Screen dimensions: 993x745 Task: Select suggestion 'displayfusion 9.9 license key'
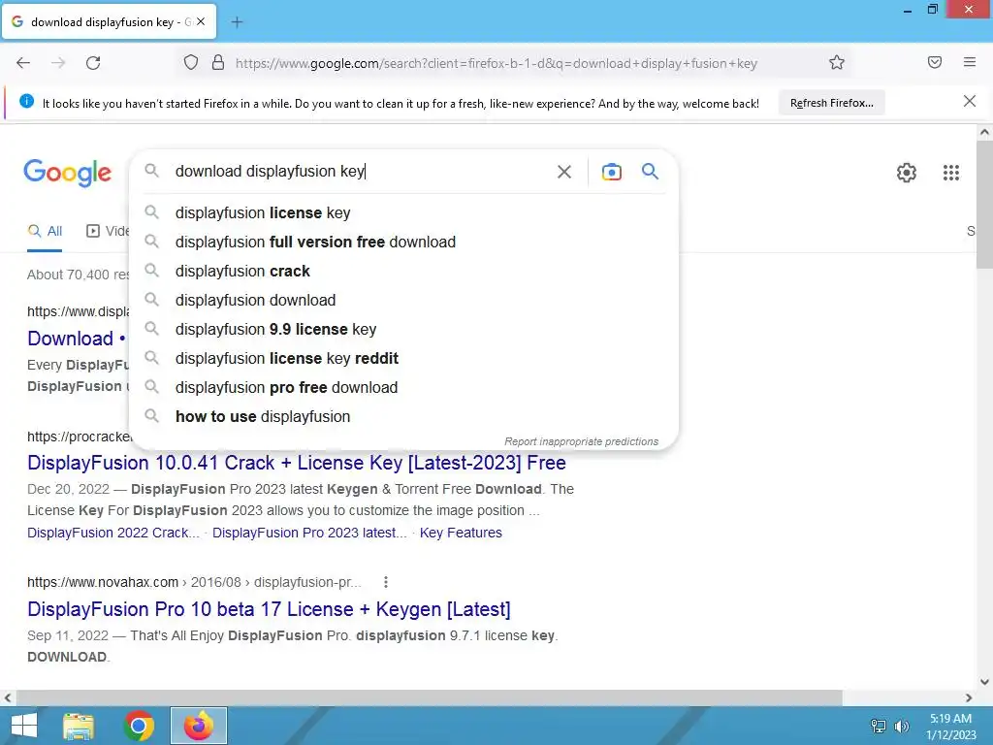[x=403, y=330]
